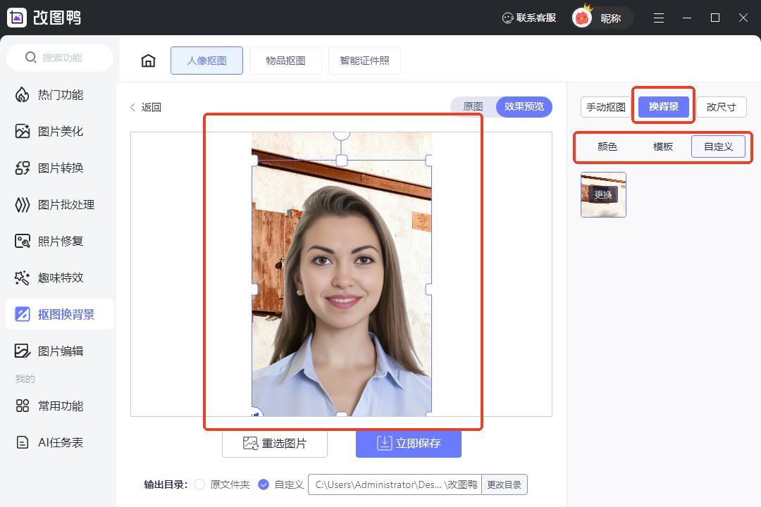The width and height of the screenshot is (761, 507).
Task: Click the home icon
Action: (148, 61)
